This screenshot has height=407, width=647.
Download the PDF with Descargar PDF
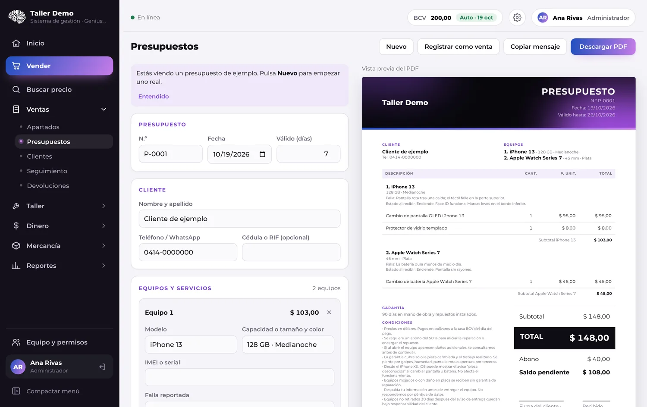tap(603, 47)
